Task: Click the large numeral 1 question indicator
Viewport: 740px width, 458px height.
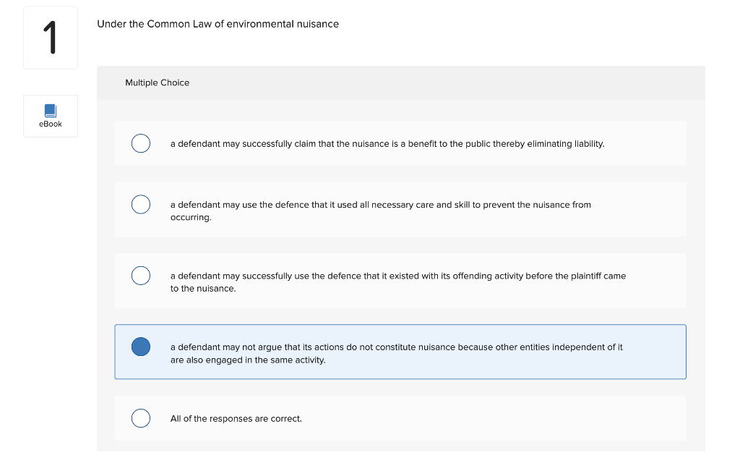Action: click(x=50, y=37)
